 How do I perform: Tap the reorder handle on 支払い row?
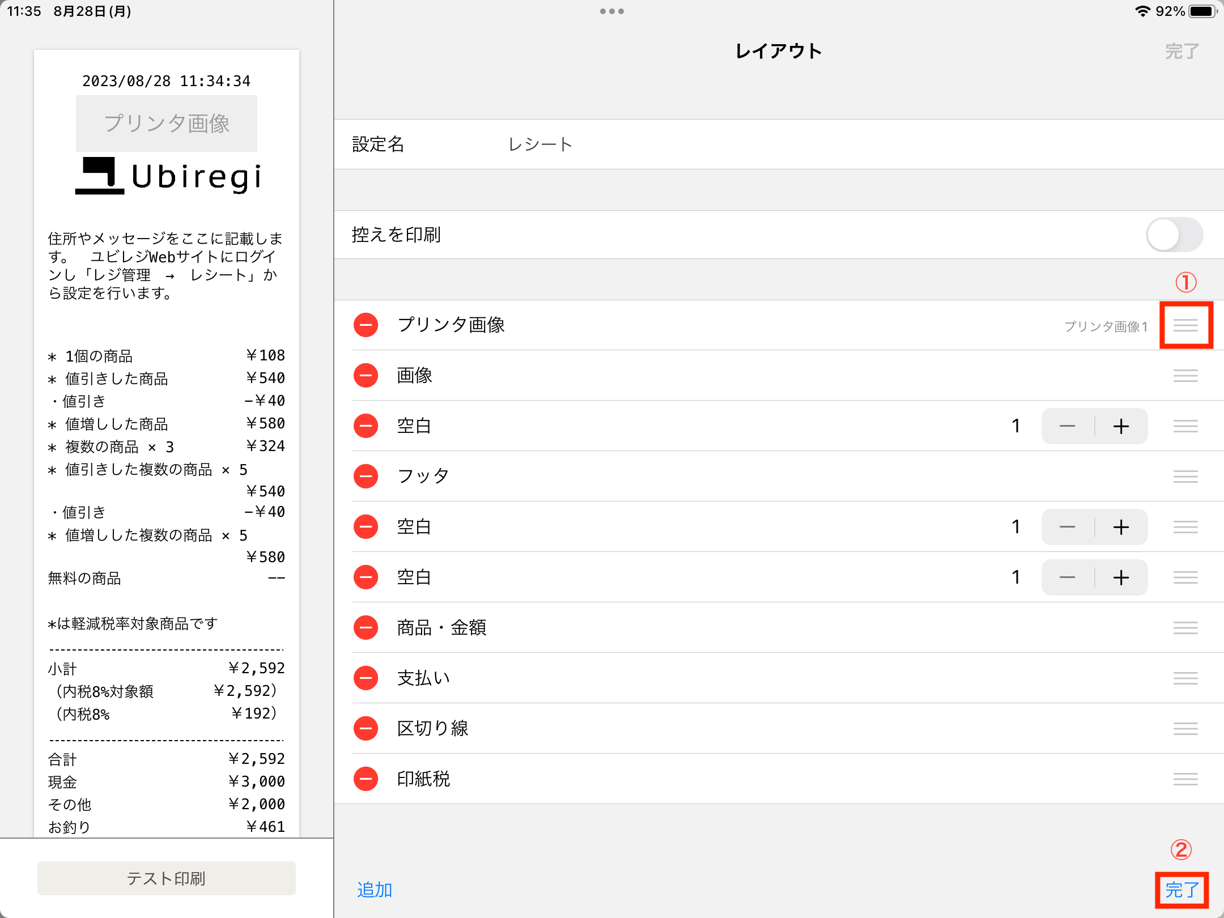point(1185,678)
